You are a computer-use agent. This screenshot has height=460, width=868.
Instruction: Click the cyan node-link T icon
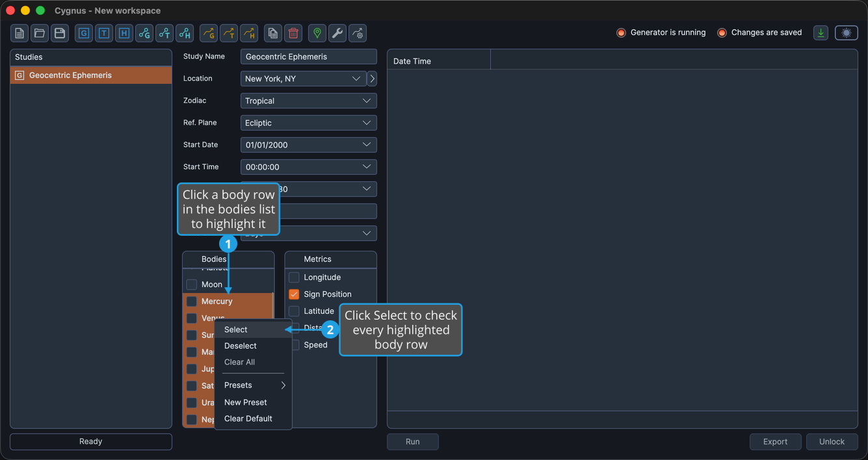pos(164,33)
